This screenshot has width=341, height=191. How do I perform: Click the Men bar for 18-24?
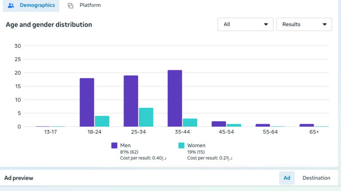click(87, 102)
